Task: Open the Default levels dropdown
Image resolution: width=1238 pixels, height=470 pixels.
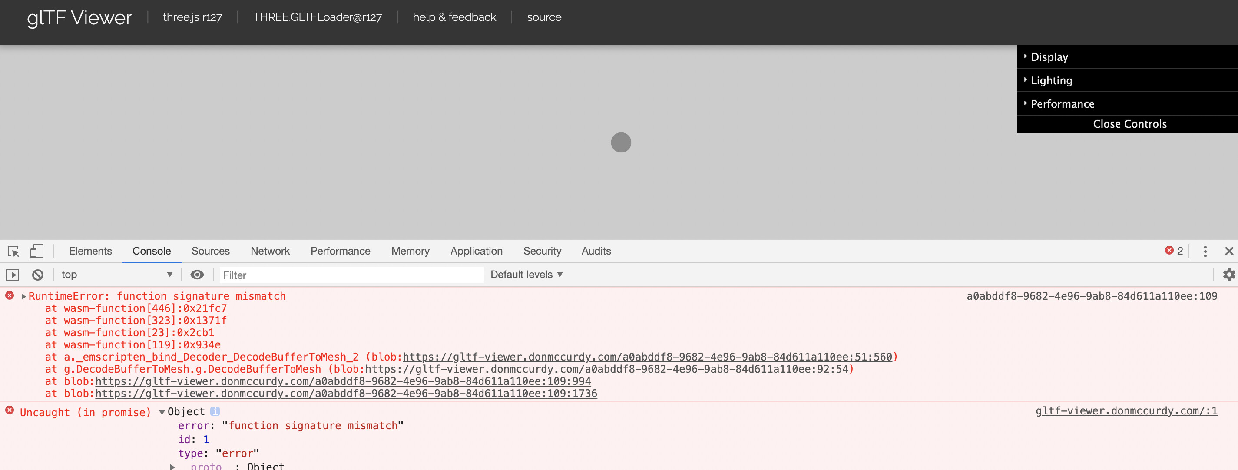Action: tap(525, 274)
